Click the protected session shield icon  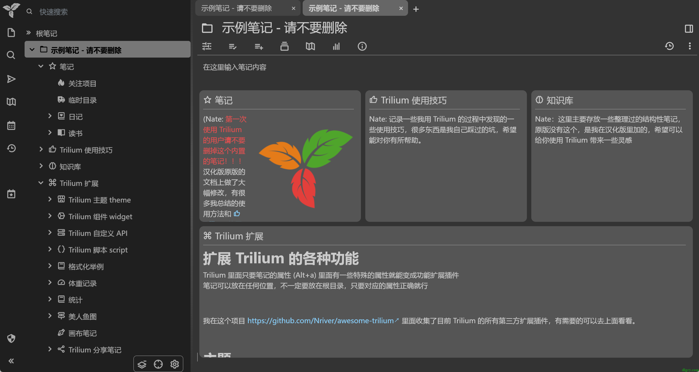pos(11,338)
